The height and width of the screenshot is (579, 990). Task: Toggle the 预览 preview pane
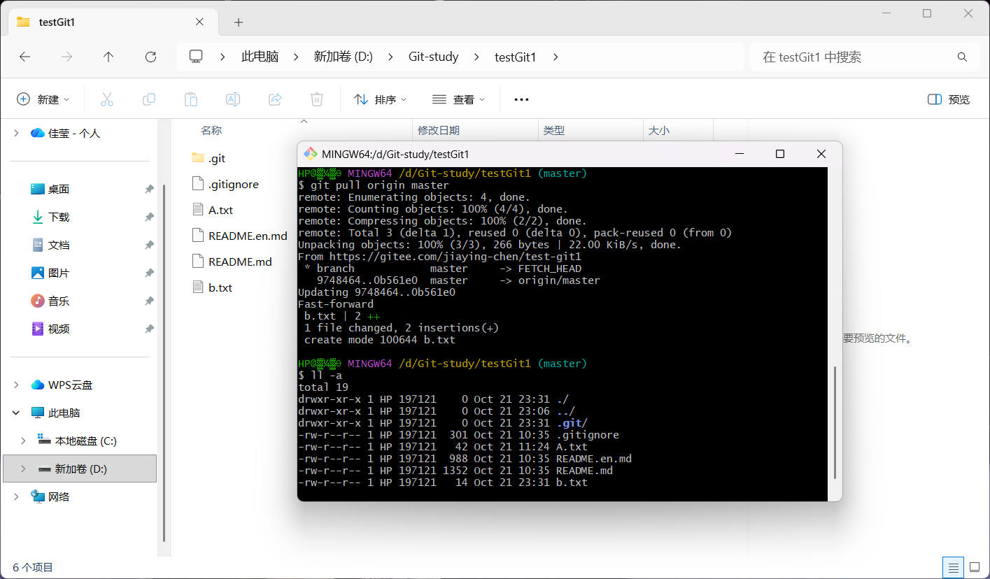pyautogui.click(x=949, y=99)
